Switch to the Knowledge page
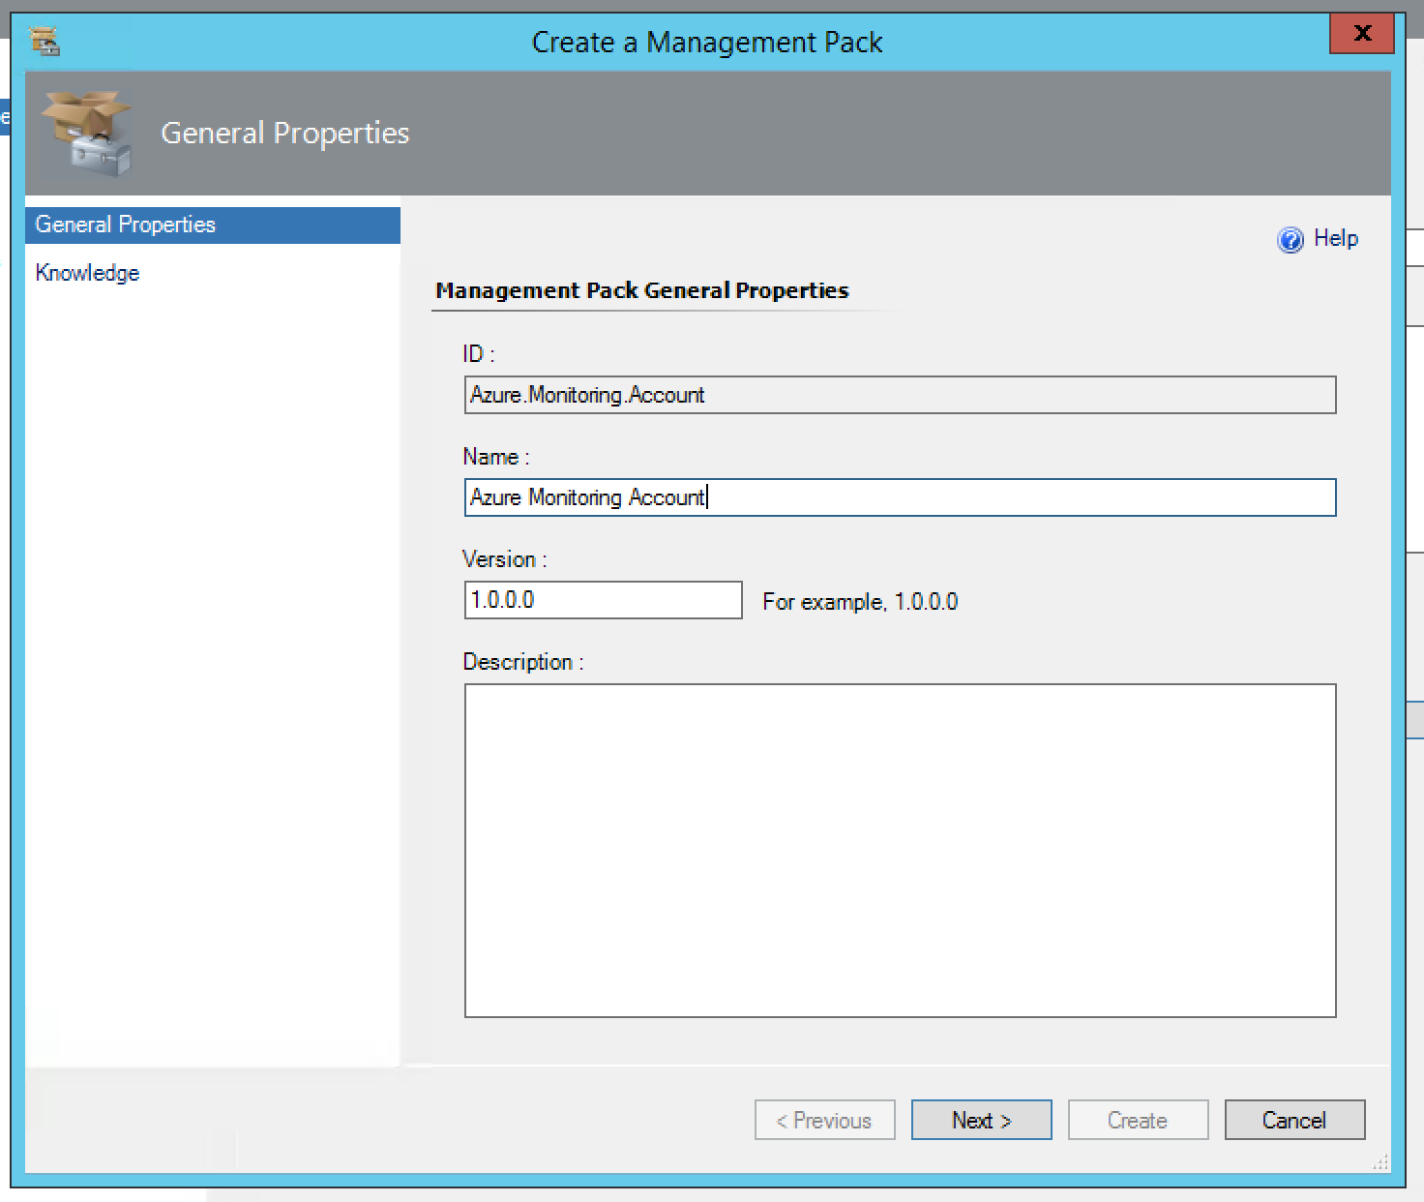Viewport: 1424px width, 1202px height. [x=88, y=273]
